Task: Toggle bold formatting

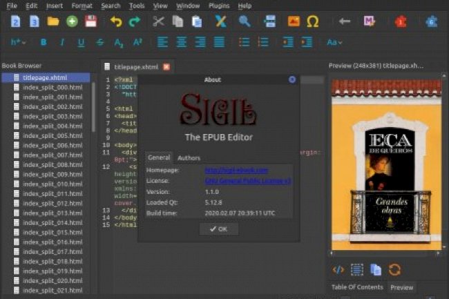Action: click(44, 42)
